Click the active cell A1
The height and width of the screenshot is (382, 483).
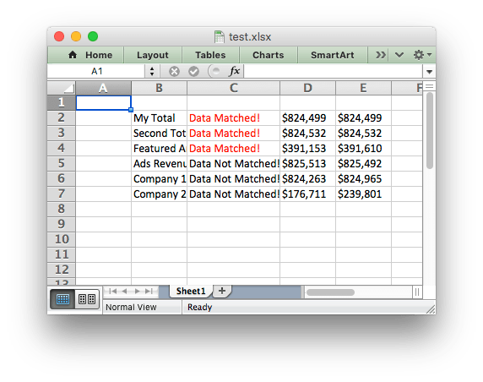pyautogui.click(x=104, y=102)
